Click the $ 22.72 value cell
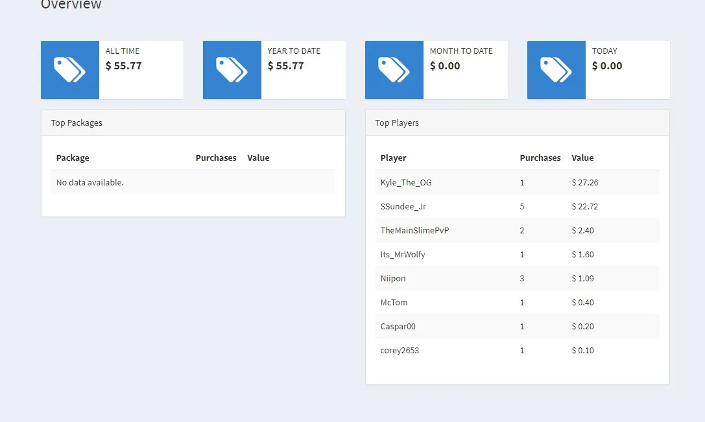Image resolution: width=705 pixels, height=422 pixels. point(585,206)
